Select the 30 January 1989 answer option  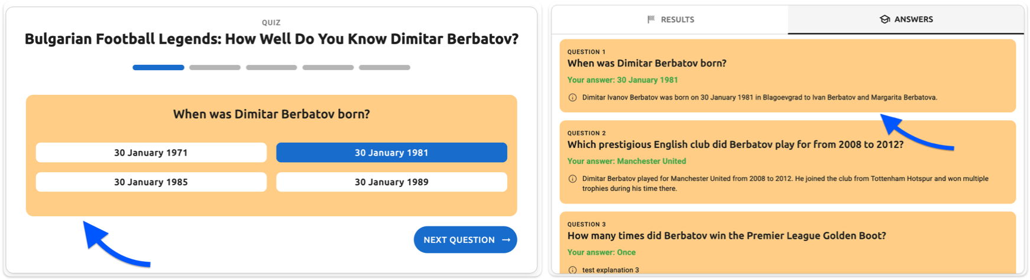(x=391, y=182)
